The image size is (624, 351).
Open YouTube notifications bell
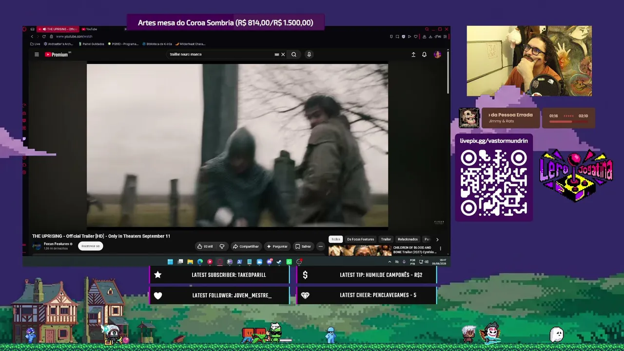[x=424, y=55]
